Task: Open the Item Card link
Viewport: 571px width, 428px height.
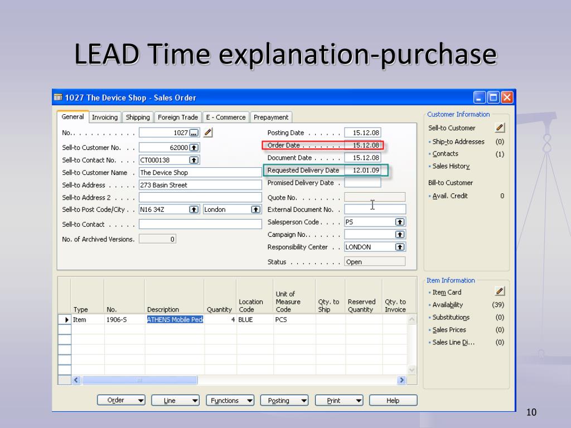Action: point(447,292)
